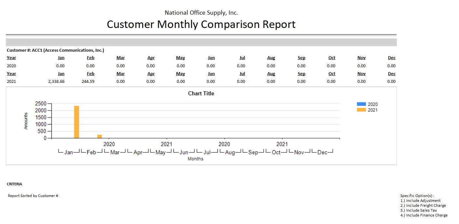The image size is (459, 224).
Task: Click the 2,338.66 January 2021 amount
Action: coord(56,82)
